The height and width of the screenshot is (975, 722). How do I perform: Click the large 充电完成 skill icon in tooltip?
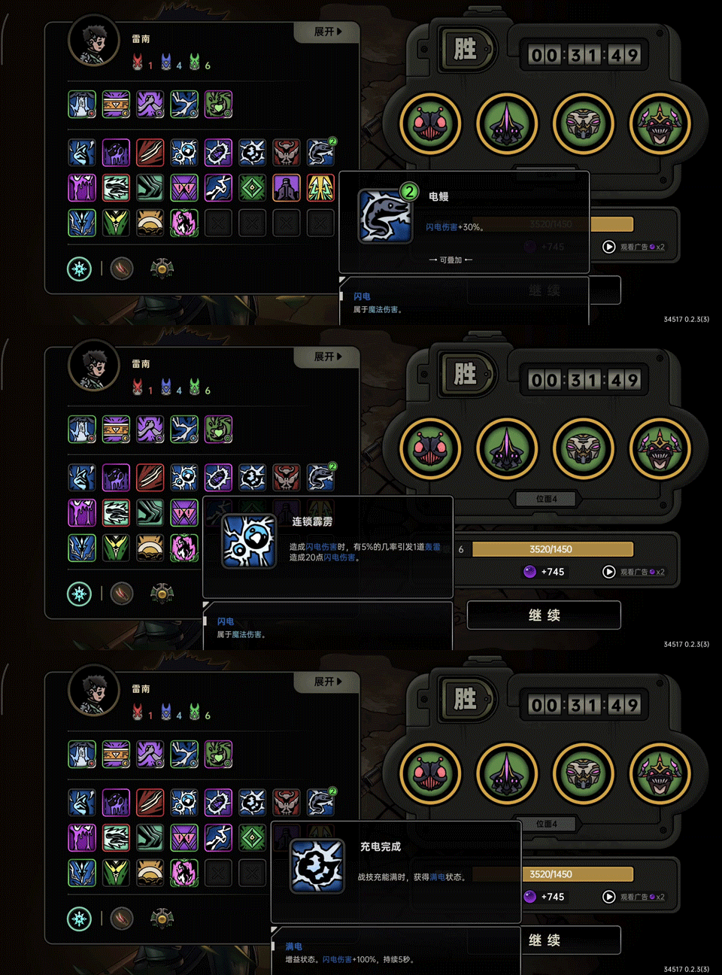point(317,867)
